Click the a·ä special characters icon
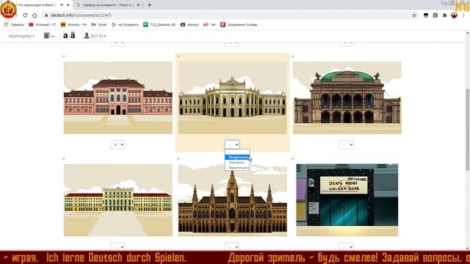470x264 pixels. coord(69,36)
